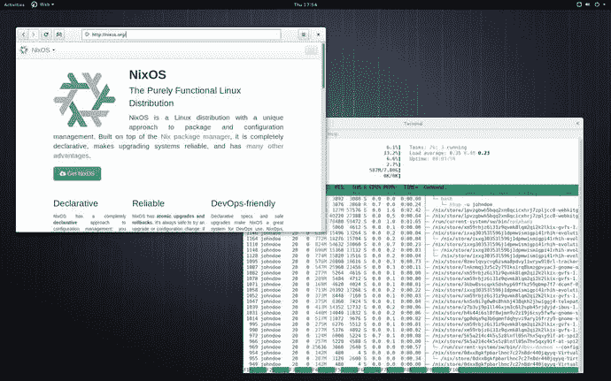The width and height of the screenshot is (611, 381).
Task: Click the http://nixos.org address field
Action: 182,34
